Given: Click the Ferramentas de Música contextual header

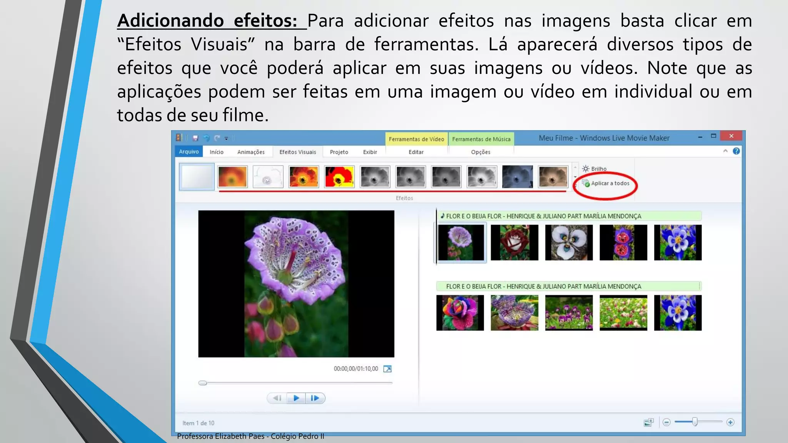Looking at the screenshot, I should 481,139.
